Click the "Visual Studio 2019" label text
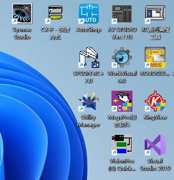 point(155,164)
